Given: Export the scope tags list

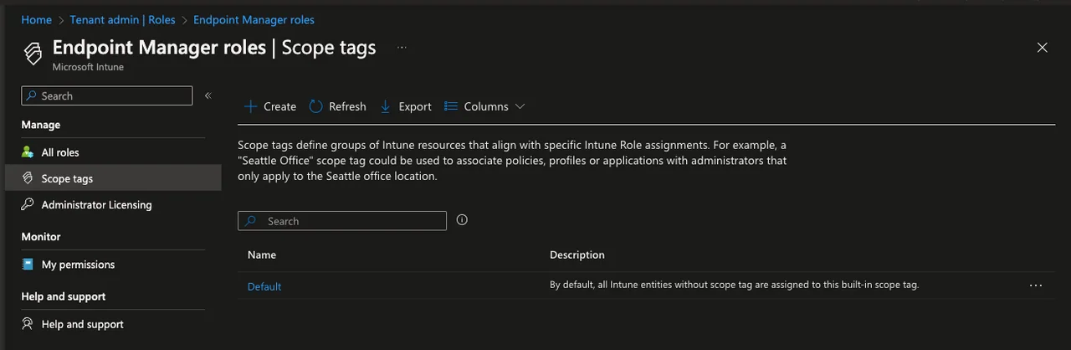Looking at the screenshot, I should pyautogui.click(x=406, y=106).
